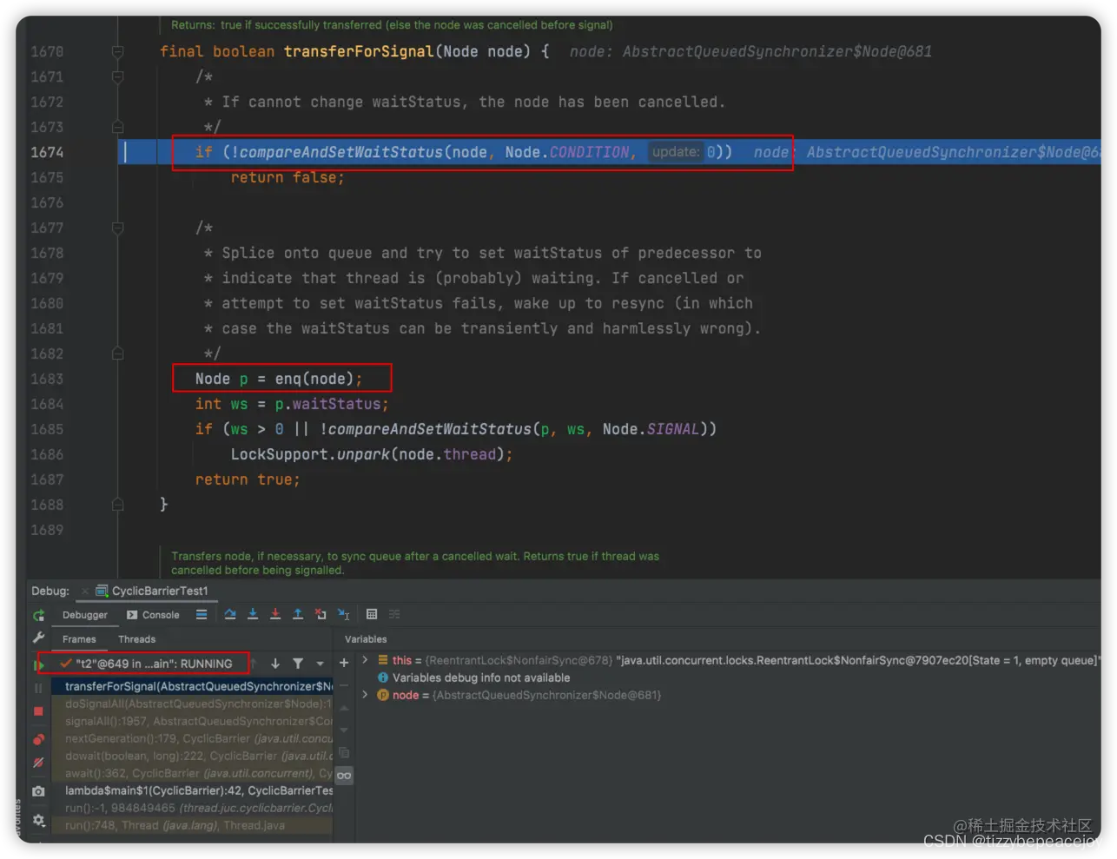Select the signalAll():1957 stack frame
Screen dimensions: 1117x859
(x=192, y=721)
